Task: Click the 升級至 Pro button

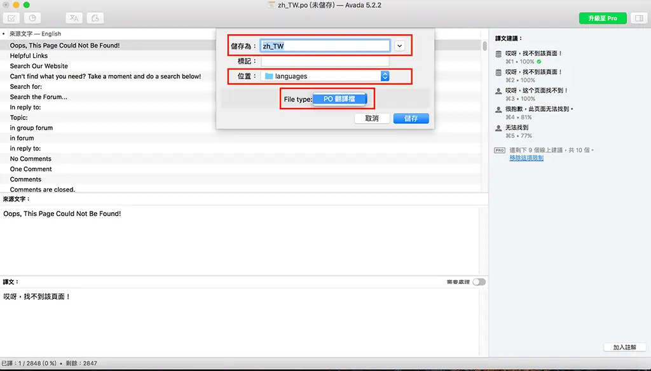Action: tap(603, 18)
